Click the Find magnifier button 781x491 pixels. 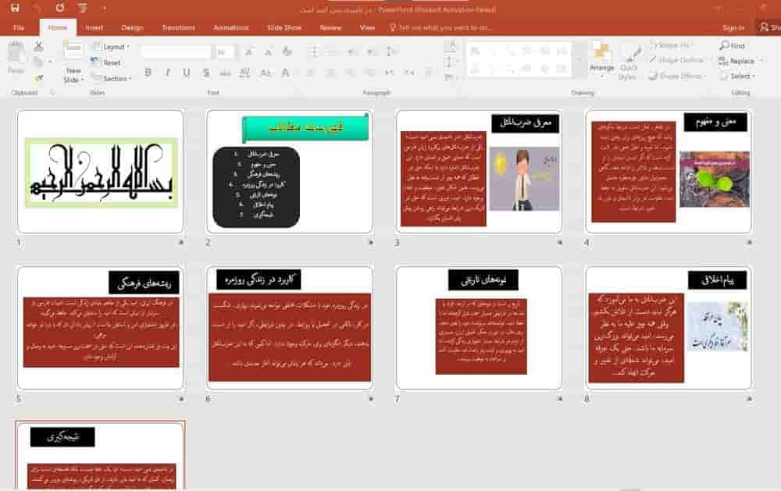733,45
